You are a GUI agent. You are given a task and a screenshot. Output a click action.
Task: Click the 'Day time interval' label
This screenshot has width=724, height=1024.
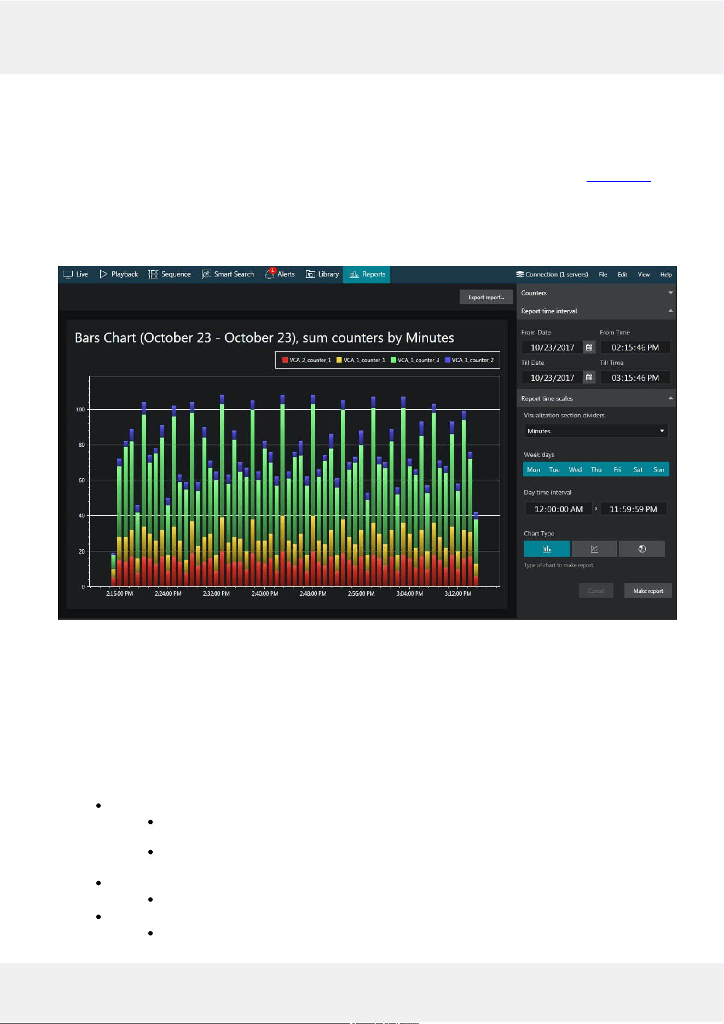click(548, 492)
